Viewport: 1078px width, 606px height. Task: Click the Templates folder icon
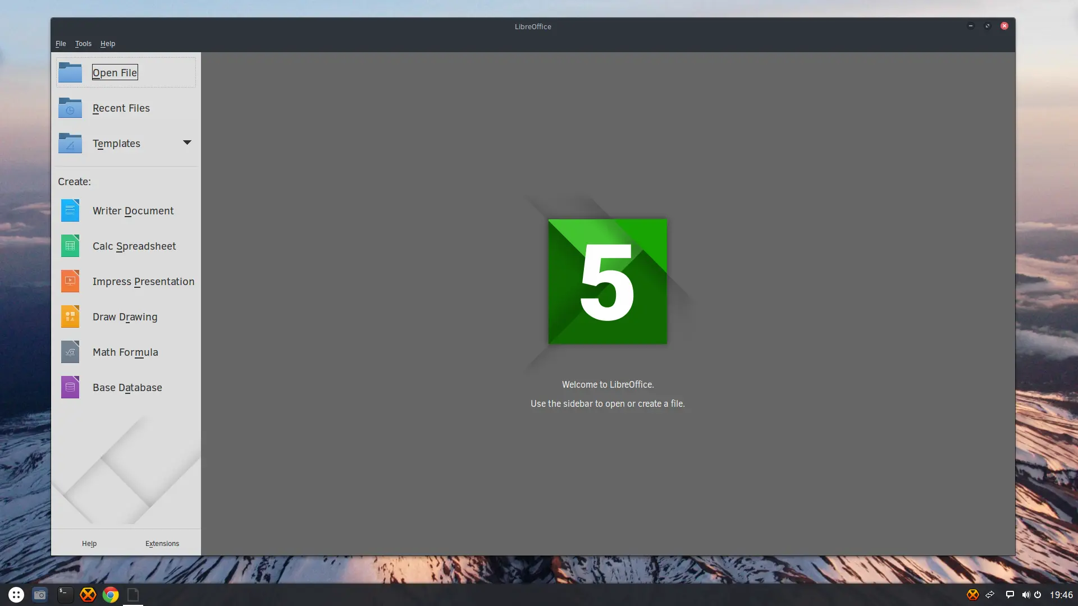click(70, 143)
